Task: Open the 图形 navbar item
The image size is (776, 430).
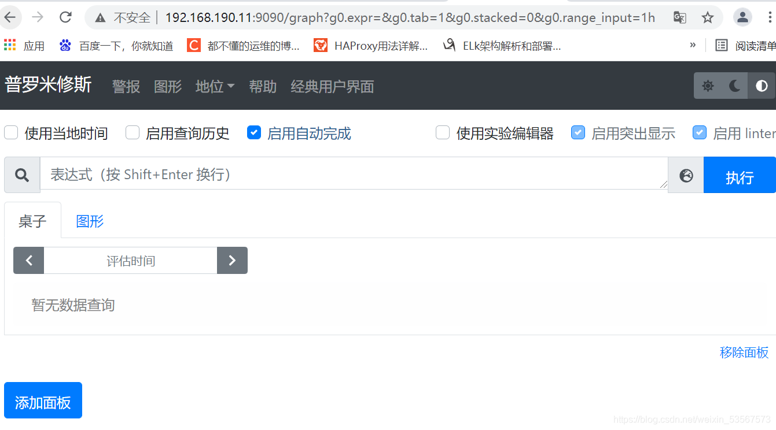Action: tap(168, 86)
